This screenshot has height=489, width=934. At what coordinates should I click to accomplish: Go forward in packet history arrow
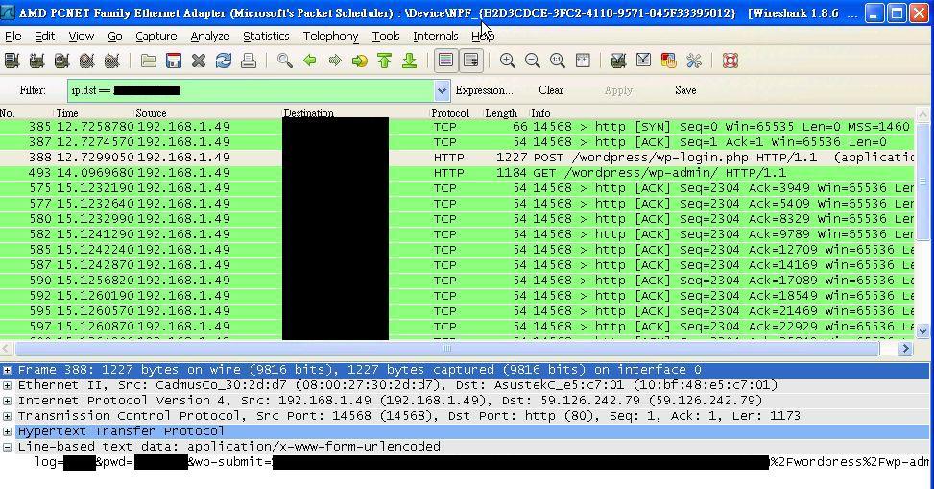point(335,61)
